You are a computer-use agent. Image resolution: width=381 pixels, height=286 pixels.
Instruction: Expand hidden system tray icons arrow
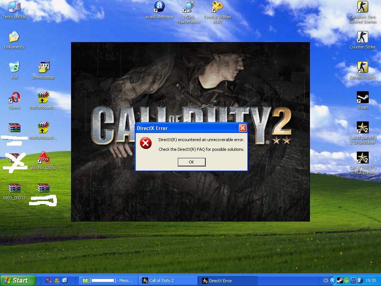pos(333,280)
